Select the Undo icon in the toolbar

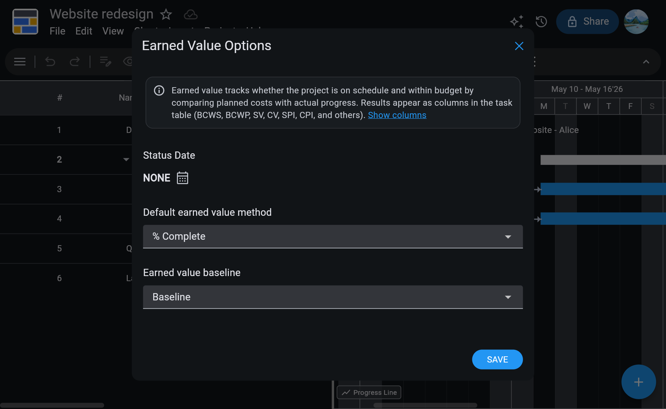click(x=50, y=61)
